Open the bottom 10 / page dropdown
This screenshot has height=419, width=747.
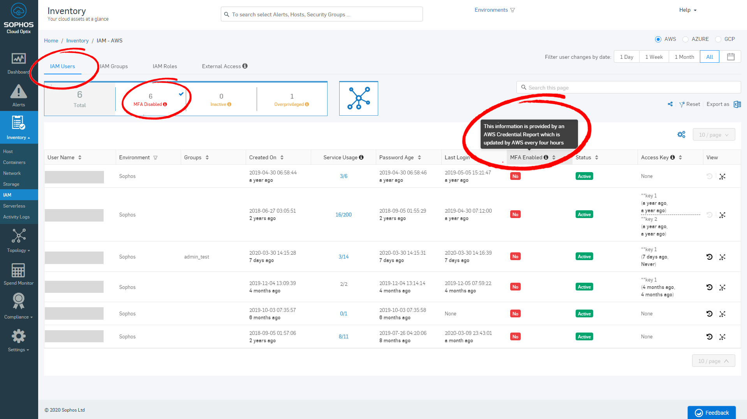[714, 361]
